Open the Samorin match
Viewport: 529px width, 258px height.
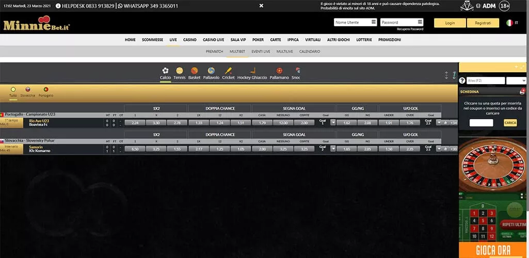(x=36, y=147)
